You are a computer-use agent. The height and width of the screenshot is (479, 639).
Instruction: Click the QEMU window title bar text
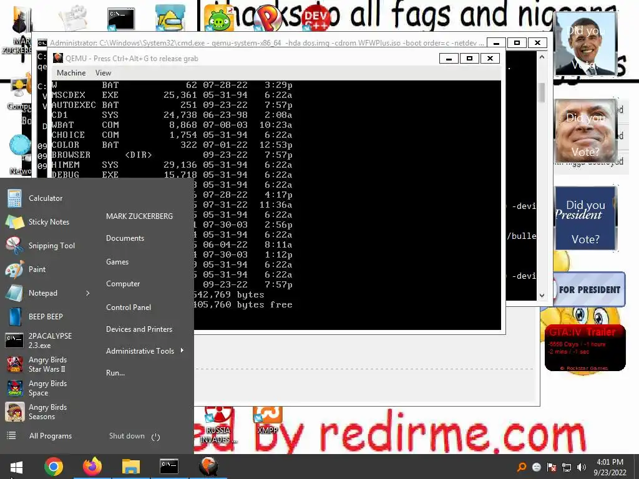132,59
